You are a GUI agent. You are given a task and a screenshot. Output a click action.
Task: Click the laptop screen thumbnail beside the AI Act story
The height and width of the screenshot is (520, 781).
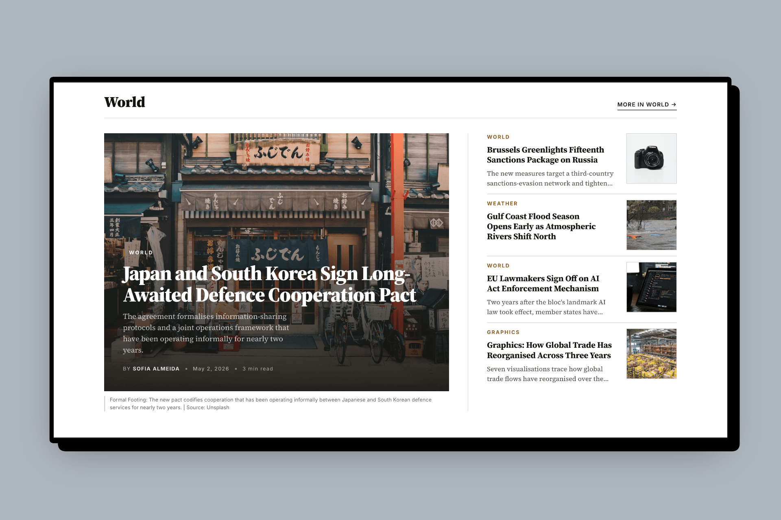pos(651,287)
